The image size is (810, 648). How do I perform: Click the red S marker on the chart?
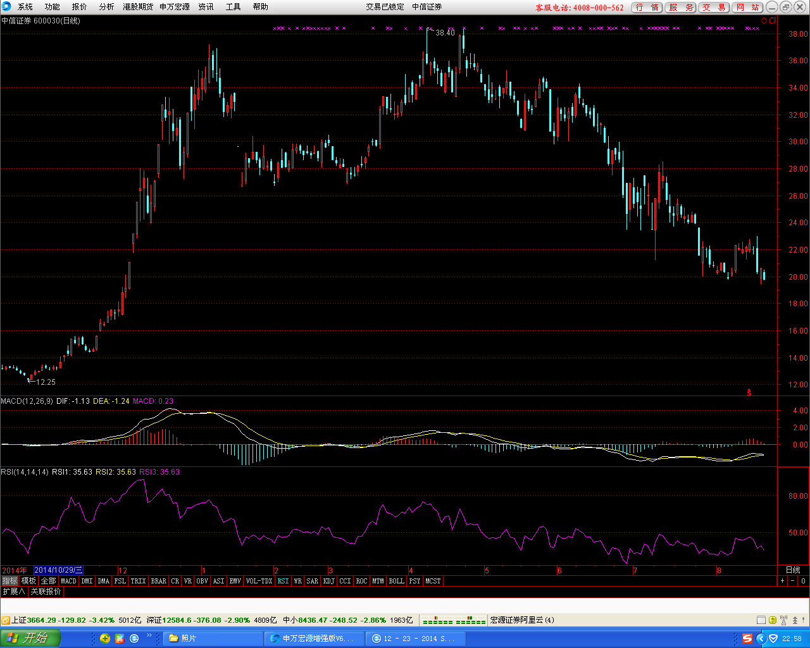(x=749, y=392)
